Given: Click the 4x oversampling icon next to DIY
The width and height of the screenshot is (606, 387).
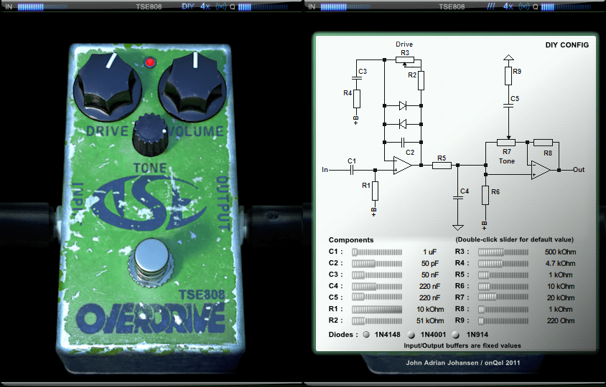Looking at the screenshot, I should (x=205, y=6).
